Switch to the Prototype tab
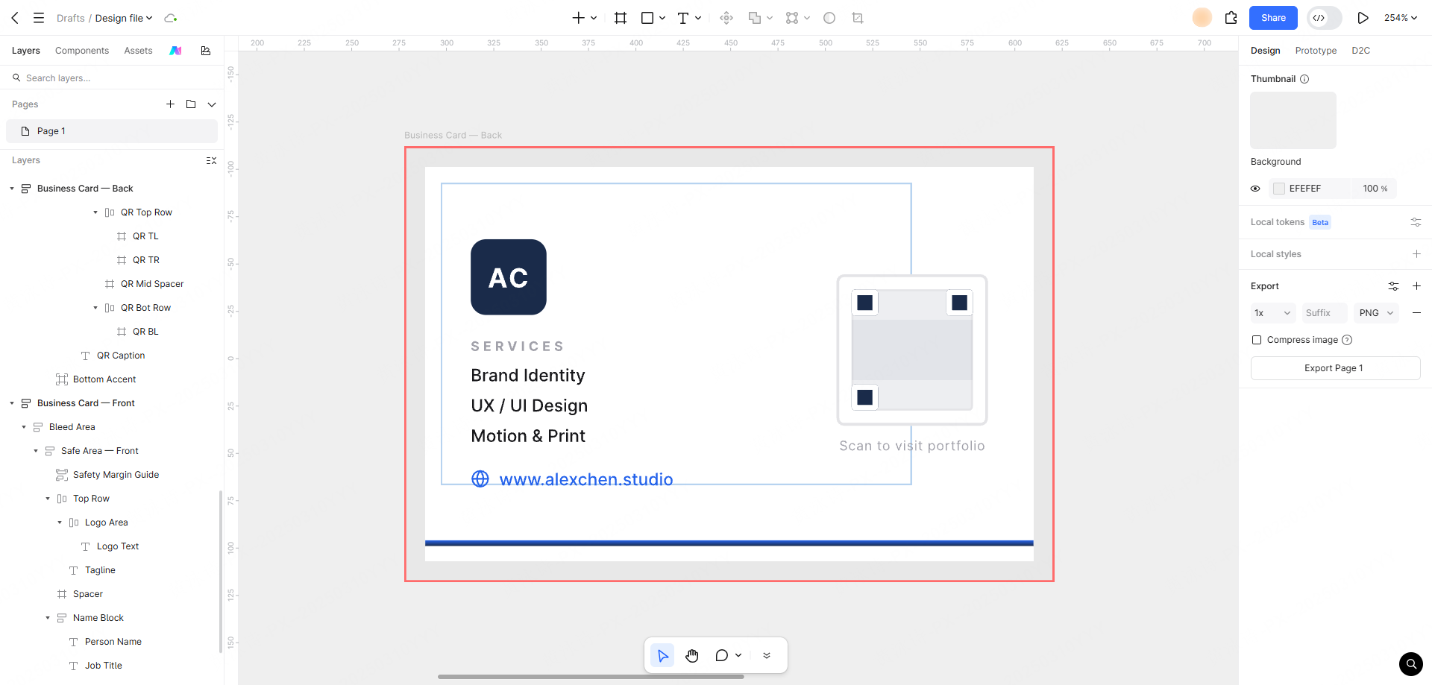1432x685 pixels. (1316, 51)
